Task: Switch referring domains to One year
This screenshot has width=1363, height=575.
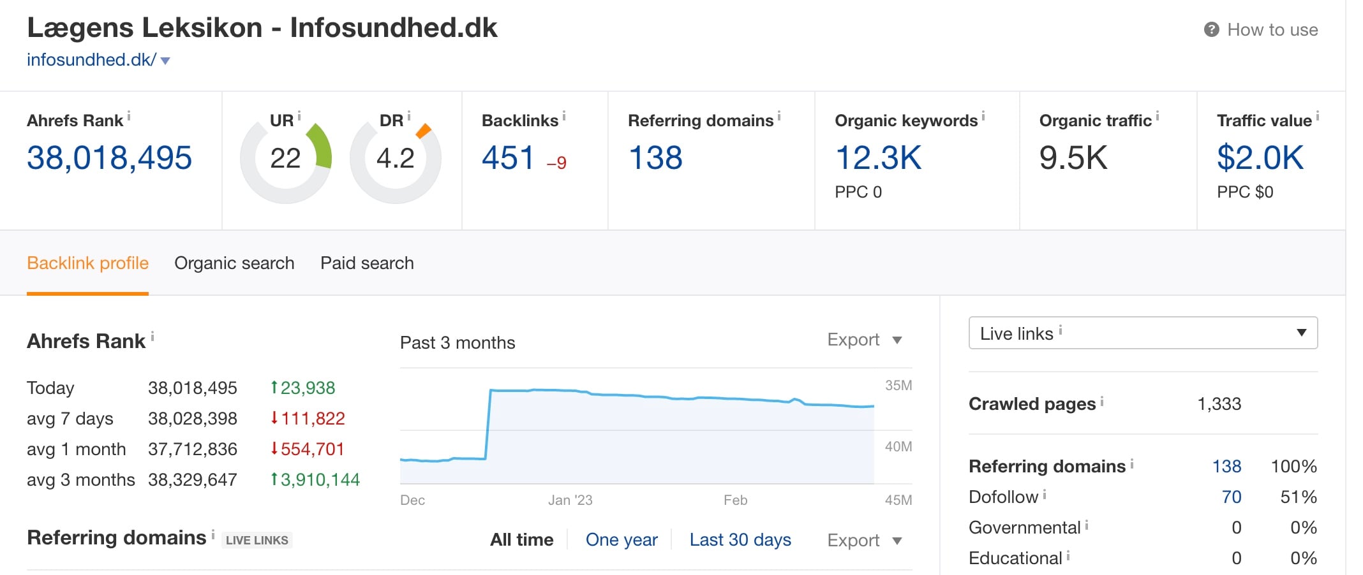Action: pos(621,540)
